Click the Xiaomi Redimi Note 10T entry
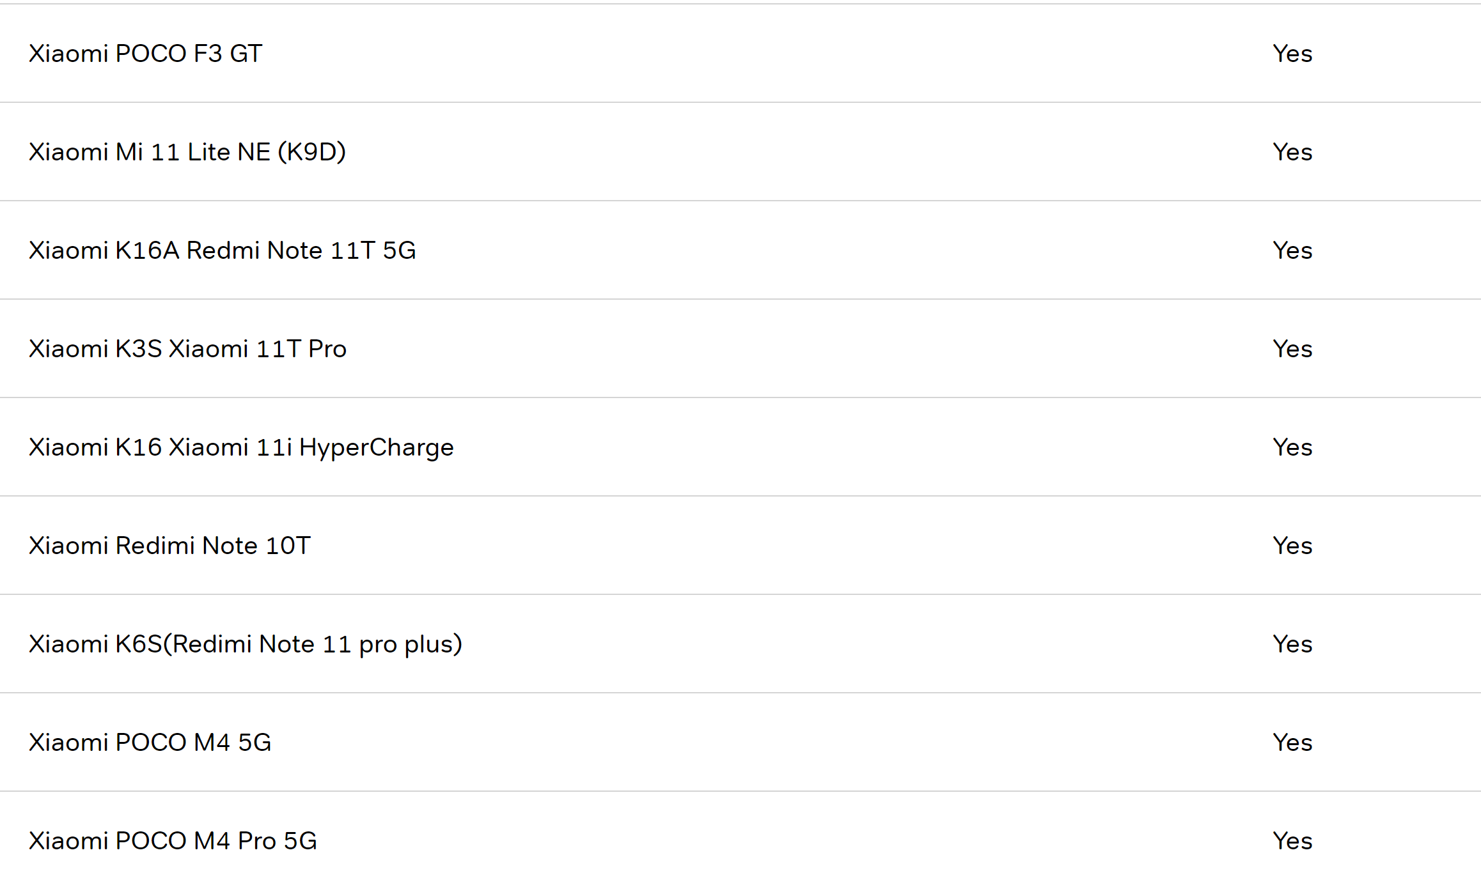The image size is (1481, 887). point(169,546)
